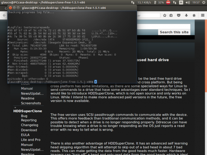Open the Lite and Pro link
The width and height of the screenshot is (207, 155).
(30, 140)
